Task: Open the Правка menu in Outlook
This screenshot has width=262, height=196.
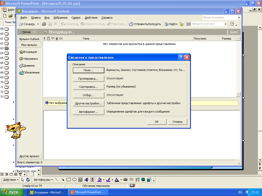Action: (x=36, y=18)
